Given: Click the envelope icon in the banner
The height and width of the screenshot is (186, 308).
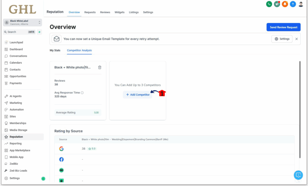Looking at the screenshot, I should pyautogui.click(x=57, y=39).
